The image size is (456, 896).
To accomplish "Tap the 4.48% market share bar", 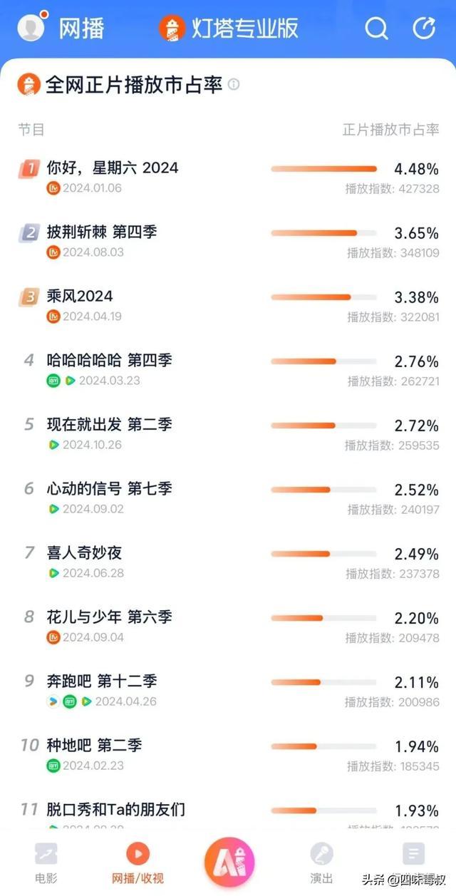I will 323,169.
